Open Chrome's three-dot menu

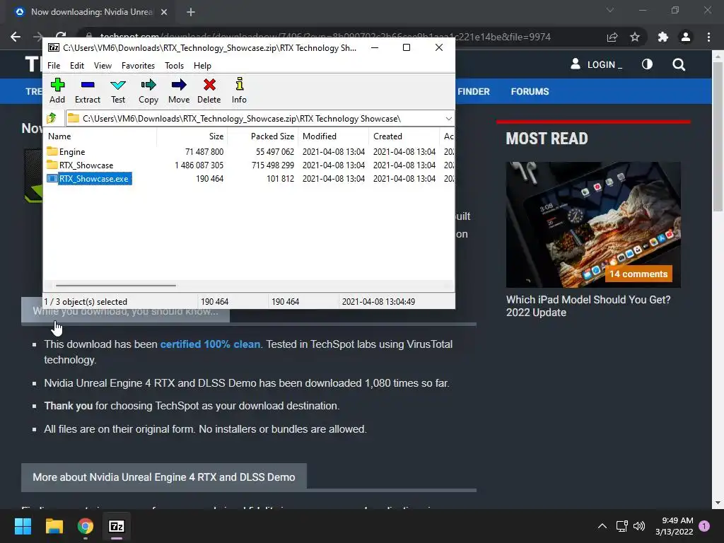pos(708,37)
